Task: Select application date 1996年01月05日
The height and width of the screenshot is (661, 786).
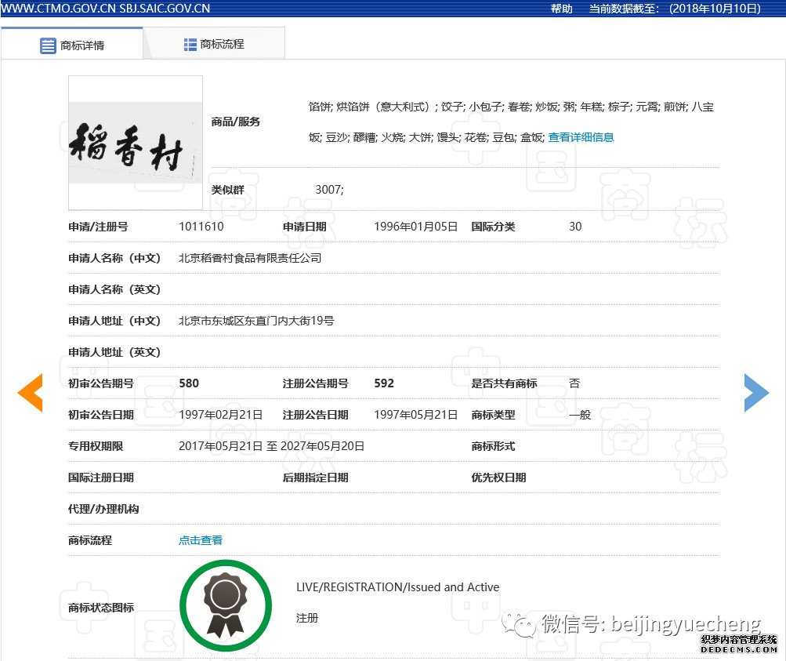Action: 416,227
